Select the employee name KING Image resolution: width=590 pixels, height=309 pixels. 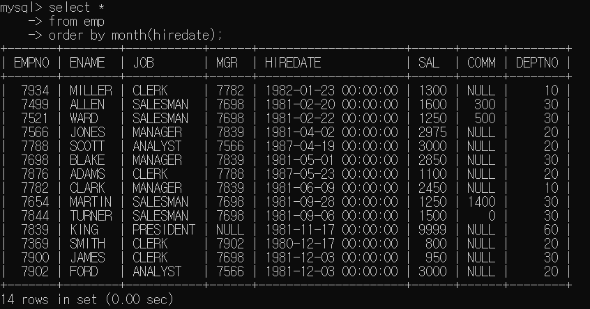[84, 230]
